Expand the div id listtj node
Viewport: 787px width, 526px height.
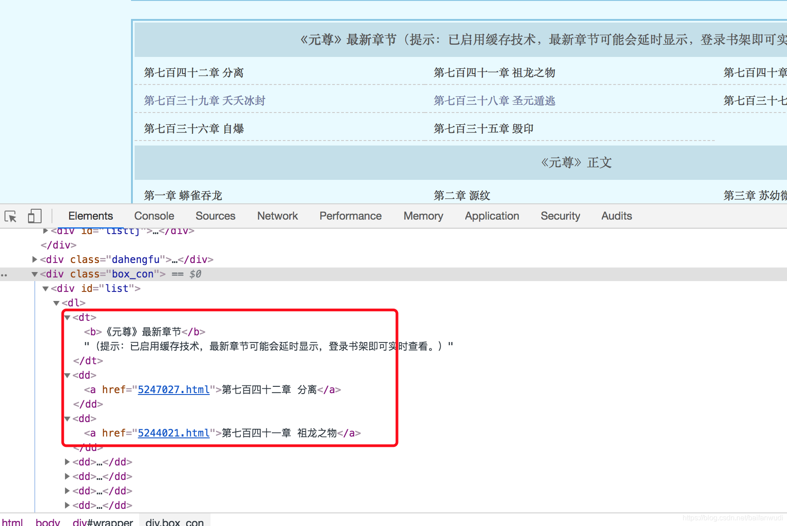(x=46, y=231)
